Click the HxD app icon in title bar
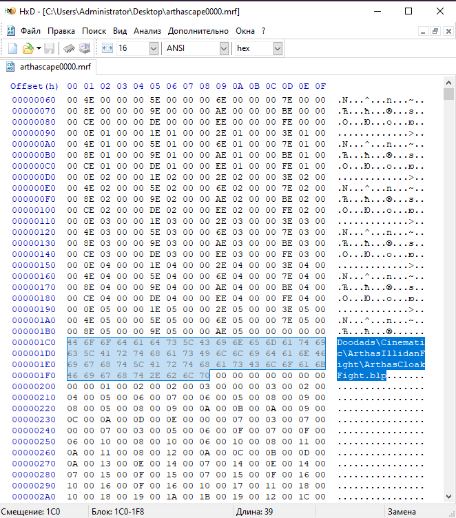 click(x=10, y=11)
